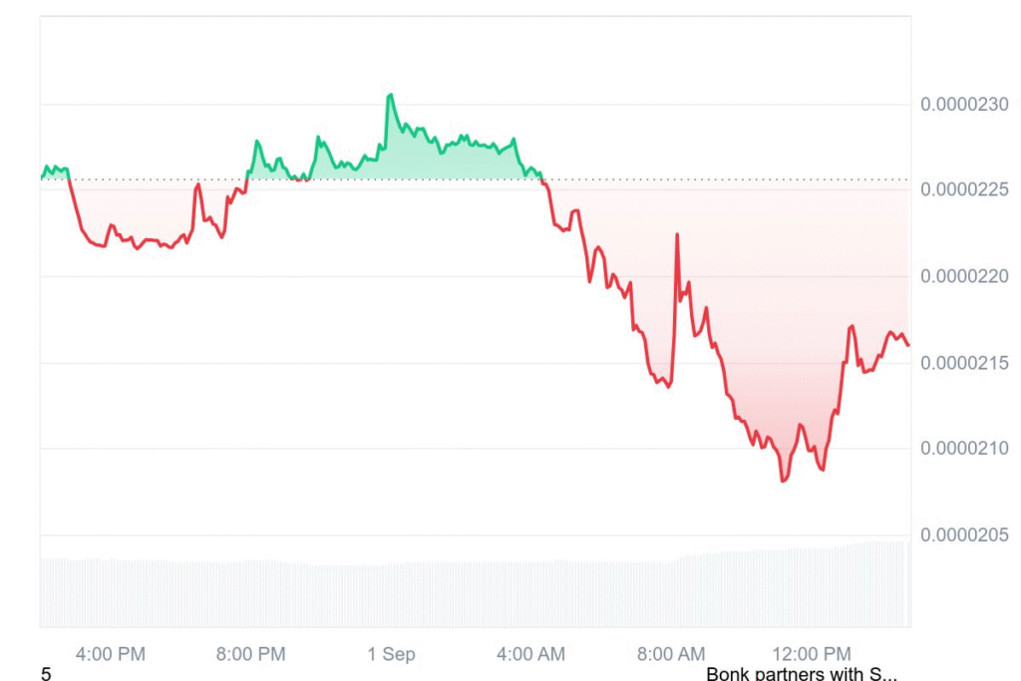Click the highest green peak near 1 Sep
Screen dimensions: 1021x681
click(390, 95)
